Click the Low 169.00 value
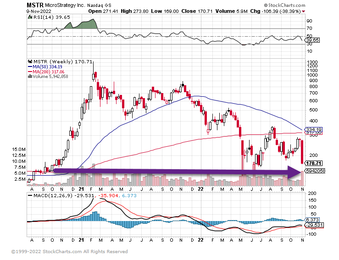339x260 pixels. pyautogui.click(x=165, y=11)
